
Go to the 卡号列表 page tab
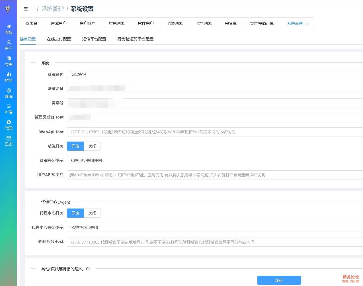pos(204,23)
